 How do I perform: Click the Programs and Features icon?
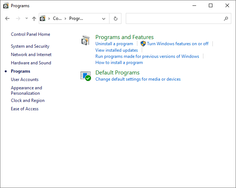pos(86,40)
